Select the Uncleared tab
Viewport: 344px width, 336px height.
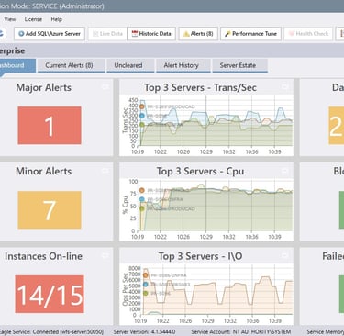[130, 65]
